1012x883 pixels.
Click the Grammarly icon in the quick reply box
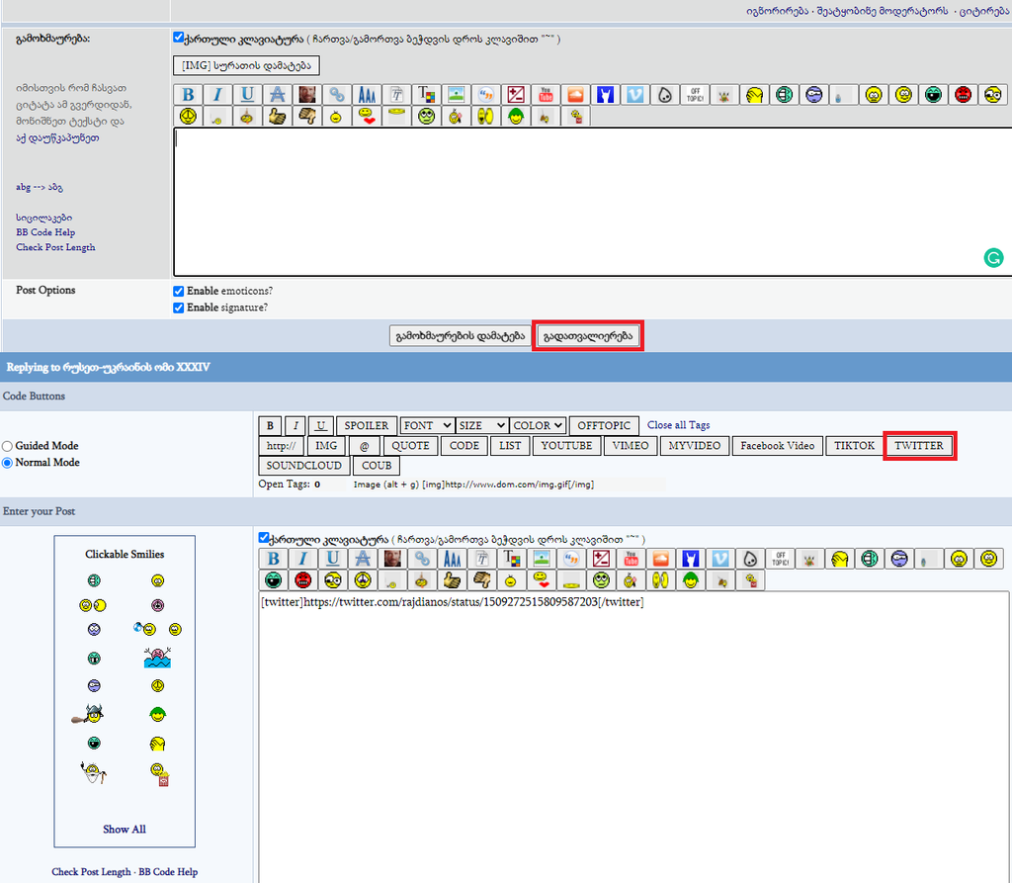993,258
